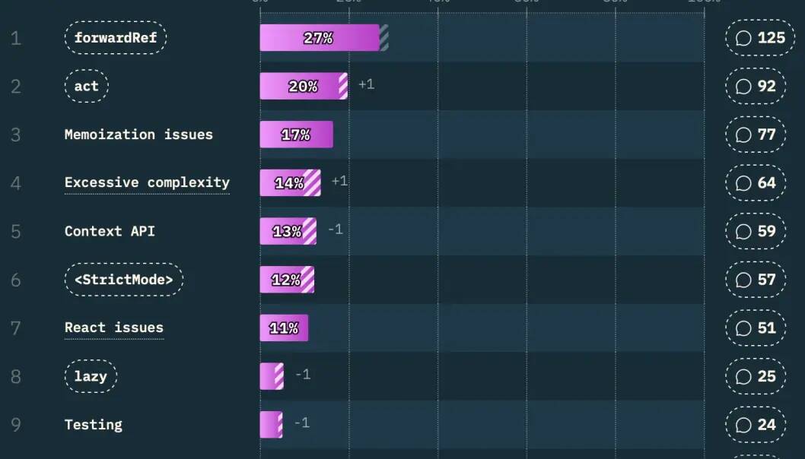The width and height of the screenshot is (805, 459).
Task: Select the StrictMode tag pill
Action: tap(123, 279)
